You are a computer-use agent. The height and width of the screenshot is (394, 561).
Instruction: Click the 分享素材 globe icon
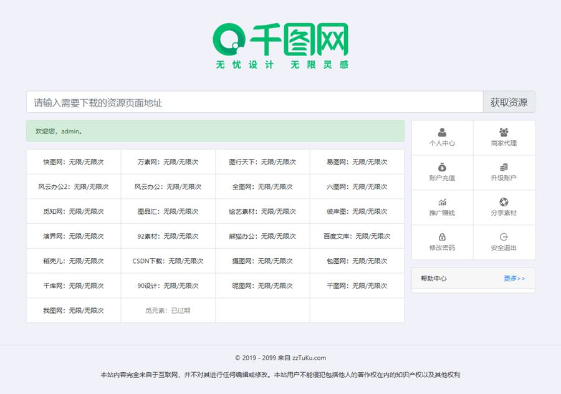coord(504,202)
